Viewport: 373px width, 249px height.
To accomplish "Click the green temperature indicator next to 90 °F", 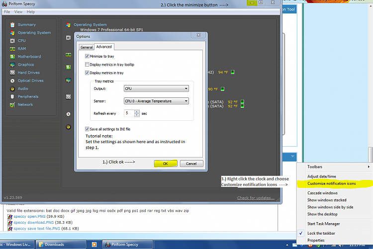I will point(222,89).
